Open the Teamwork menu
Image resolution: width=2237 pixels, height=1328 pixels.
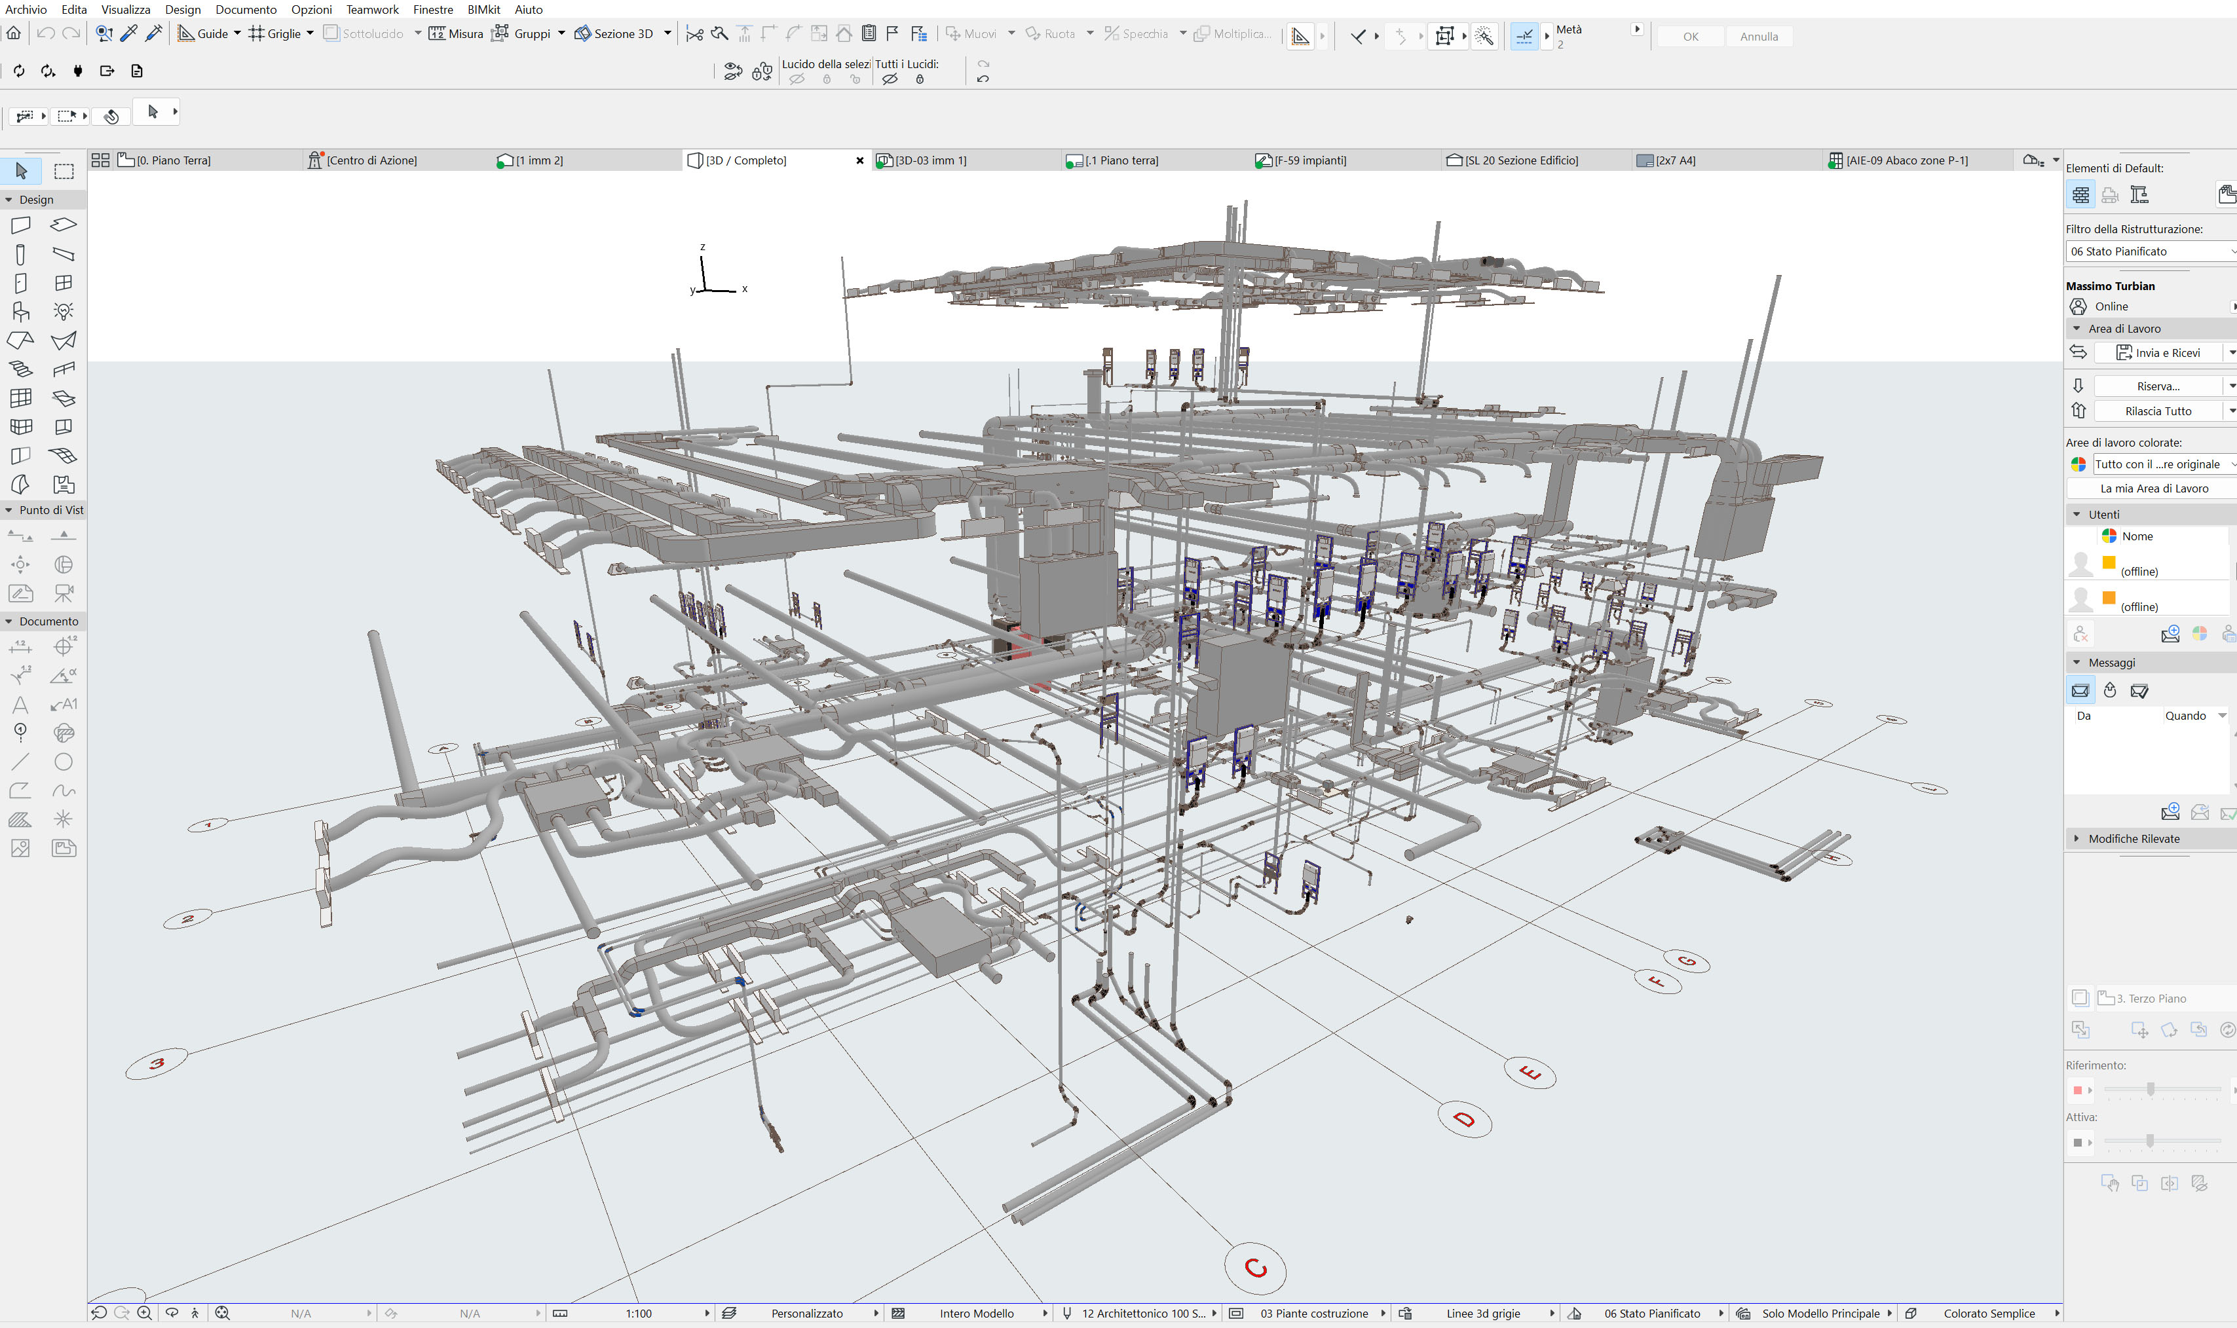pos(372,9)
